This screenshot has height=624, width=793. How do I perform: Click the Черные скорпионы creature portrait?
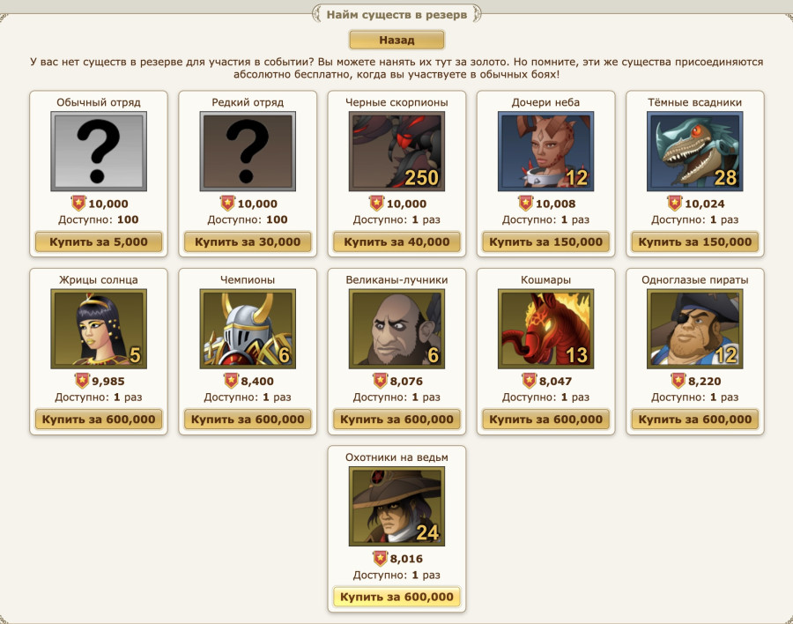(396, 152)
